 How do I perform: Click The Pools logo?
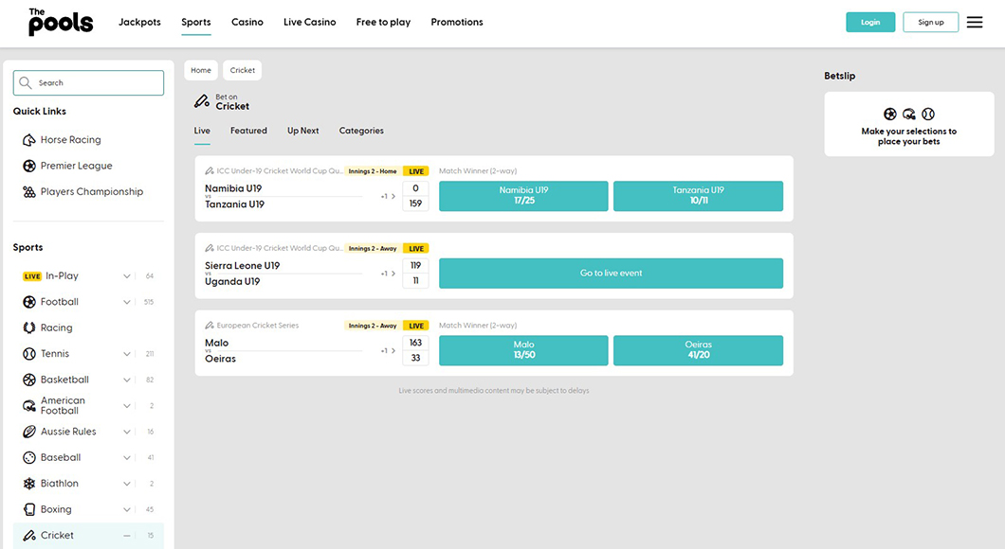pyautogui.click(x=61, y=22)
